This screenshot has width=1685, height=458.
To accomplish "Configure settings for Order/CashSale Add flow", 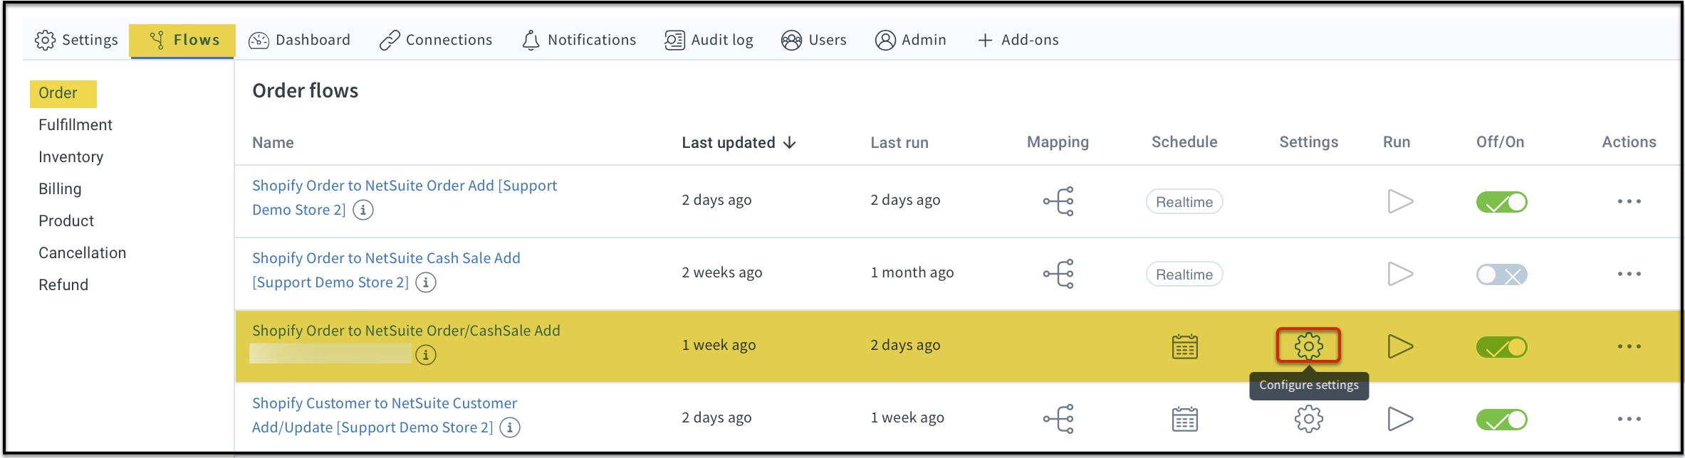I will 1309,346.
